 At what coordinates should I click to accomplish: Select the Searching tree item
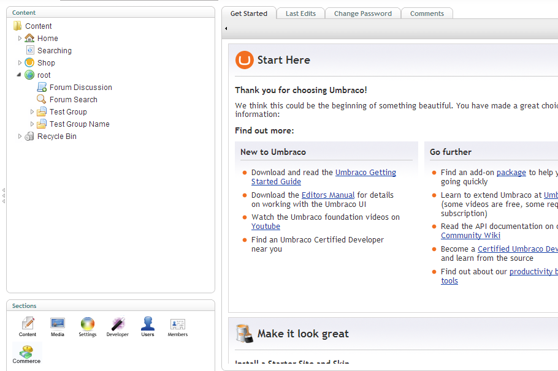click(55, 50)
